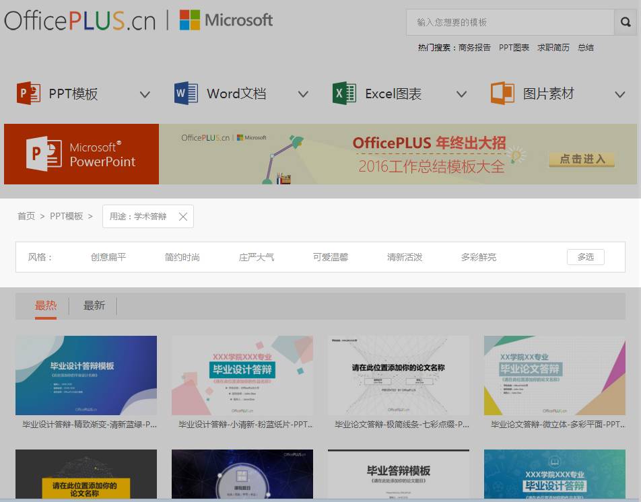The height and width of the screenshot is (502, 641).
Task: Expand the Word文档 dropdown chevron
Action: tap(303, 94)
